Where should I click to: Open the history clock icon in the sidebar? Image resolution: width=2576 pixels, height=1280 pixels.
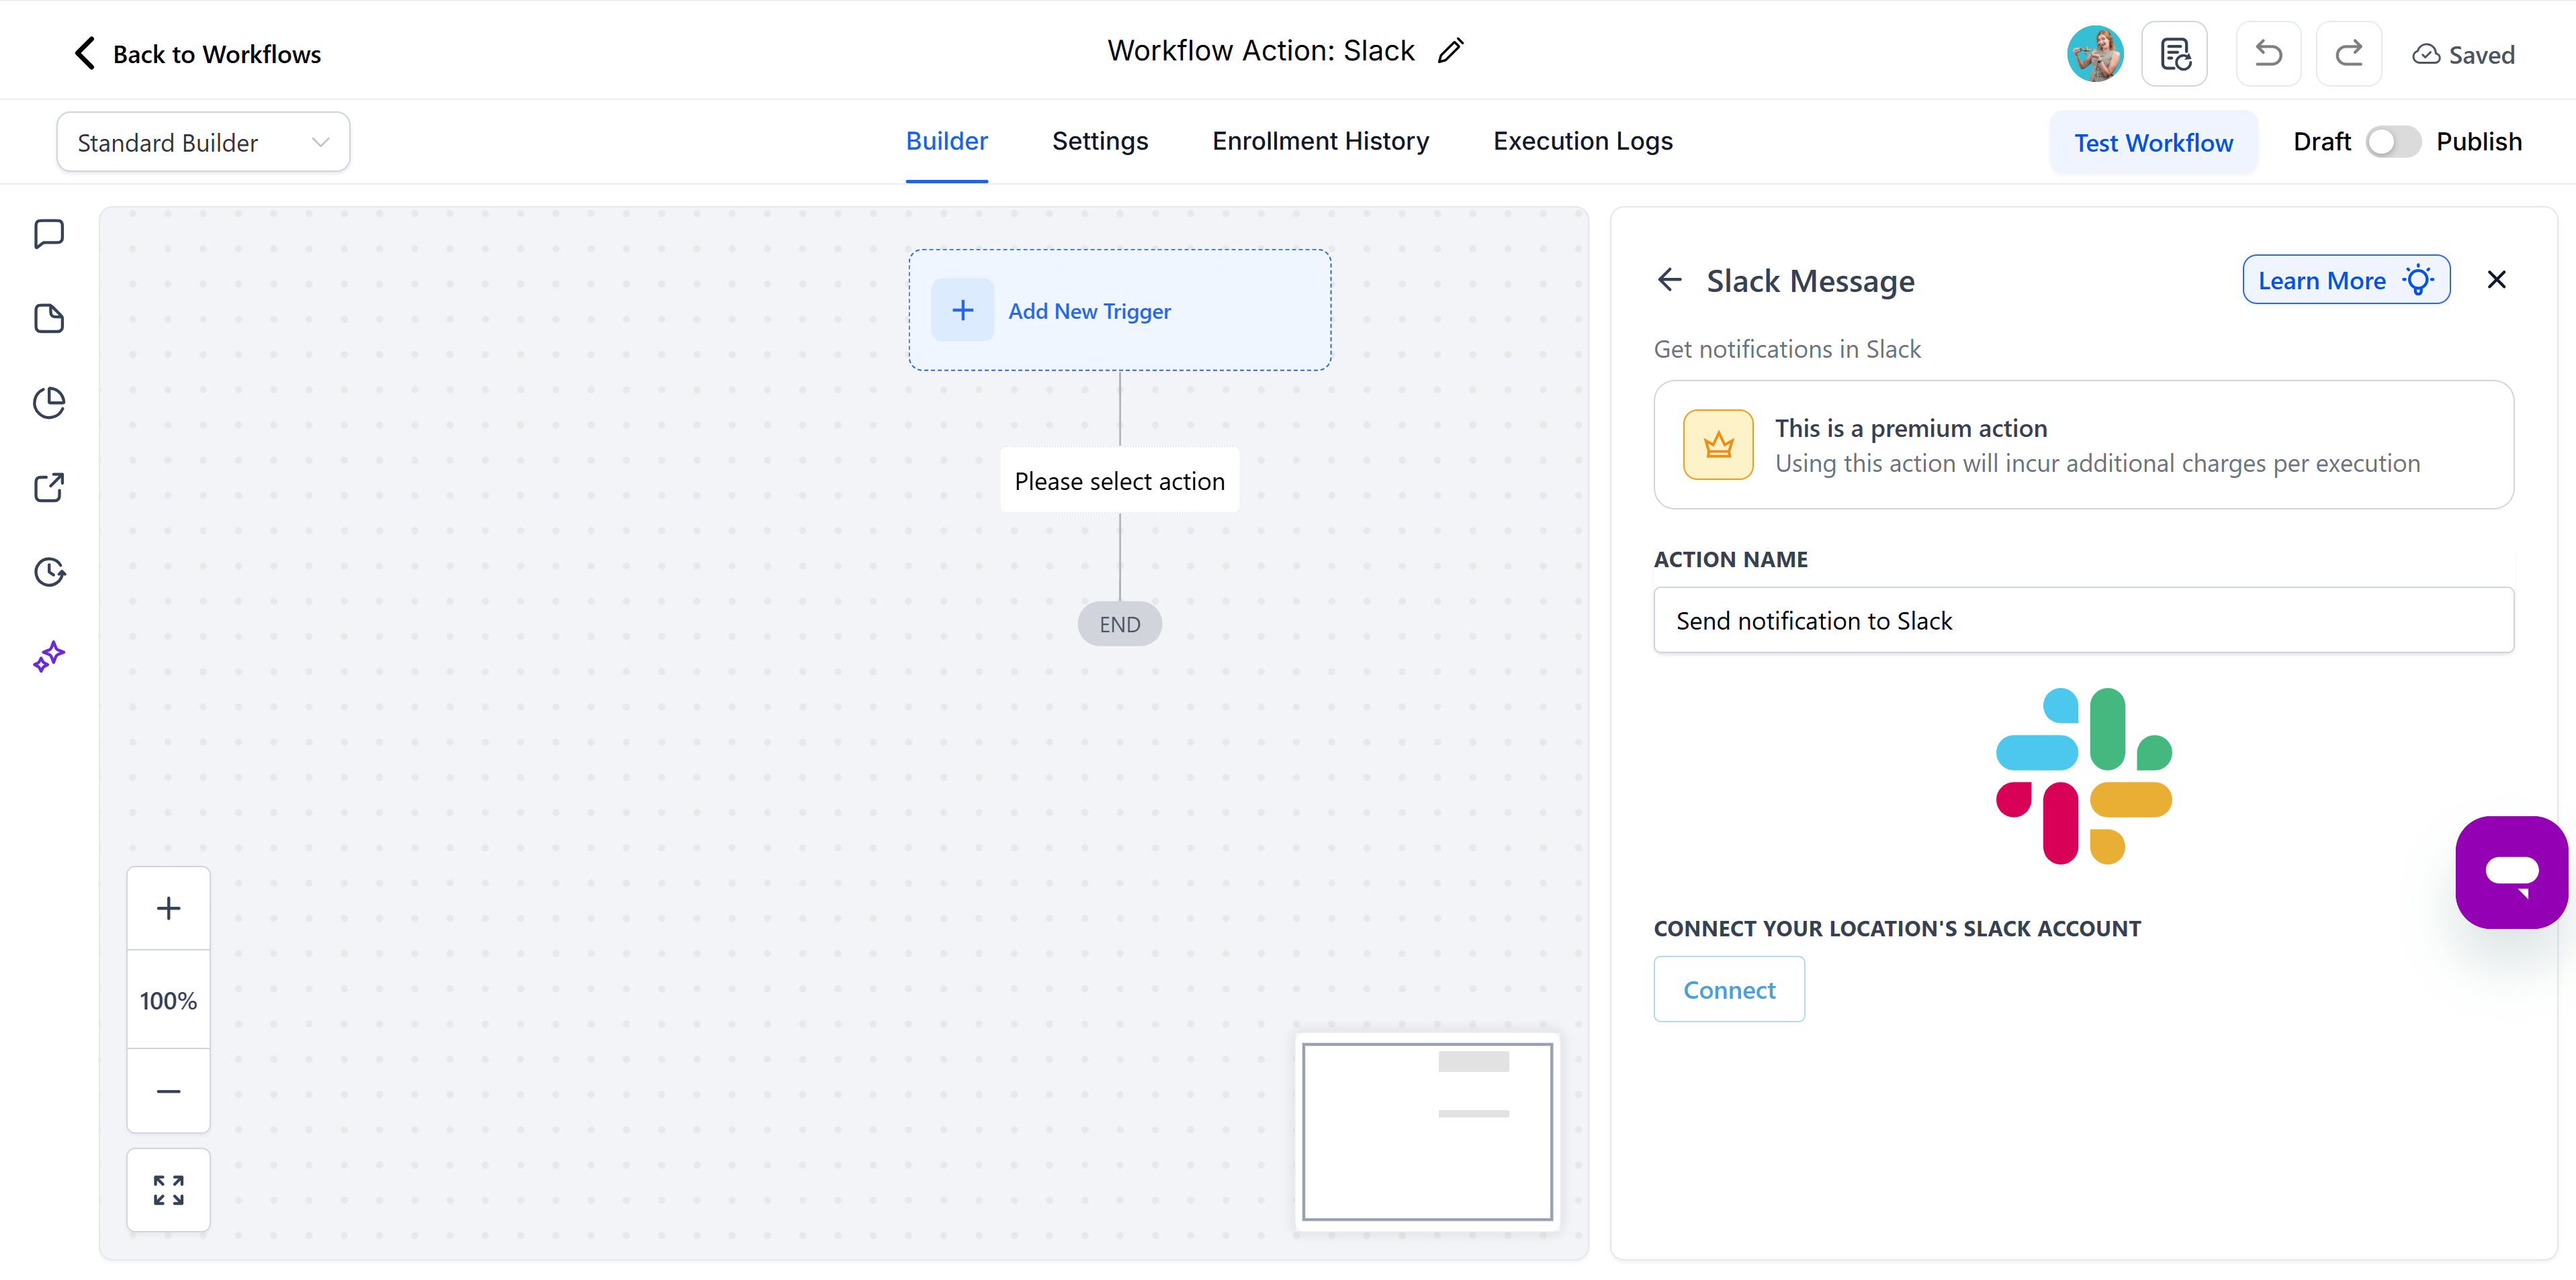(x=48, y=572)
